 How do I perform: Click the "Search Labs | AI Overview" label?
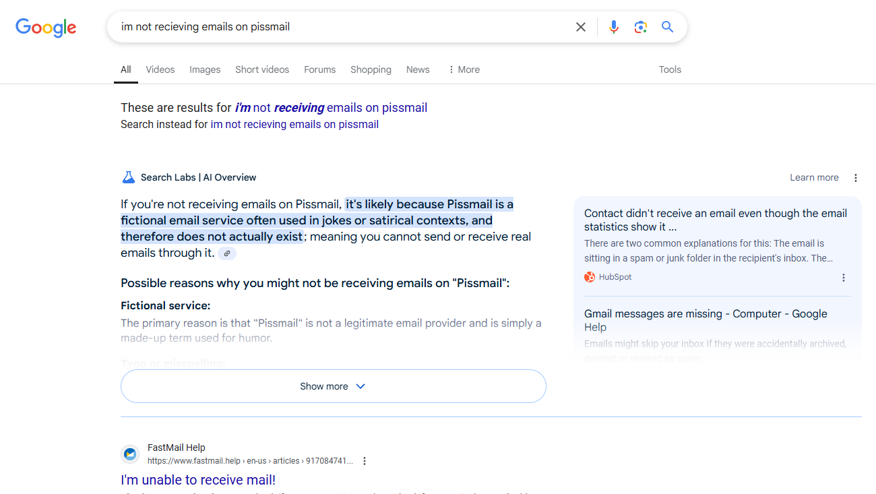[198, 177]
